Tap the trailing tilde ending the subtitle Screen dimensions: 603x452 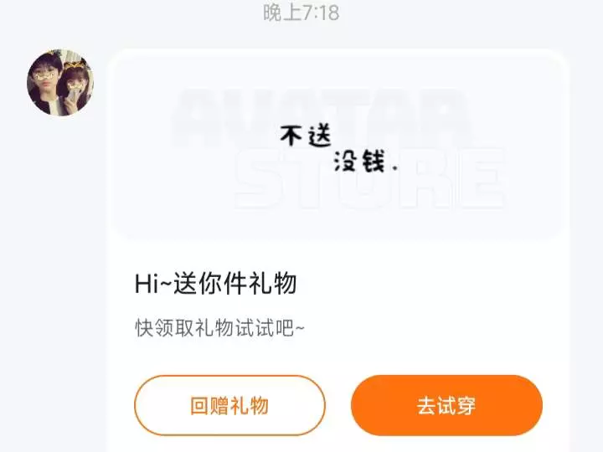coord(300,328)
